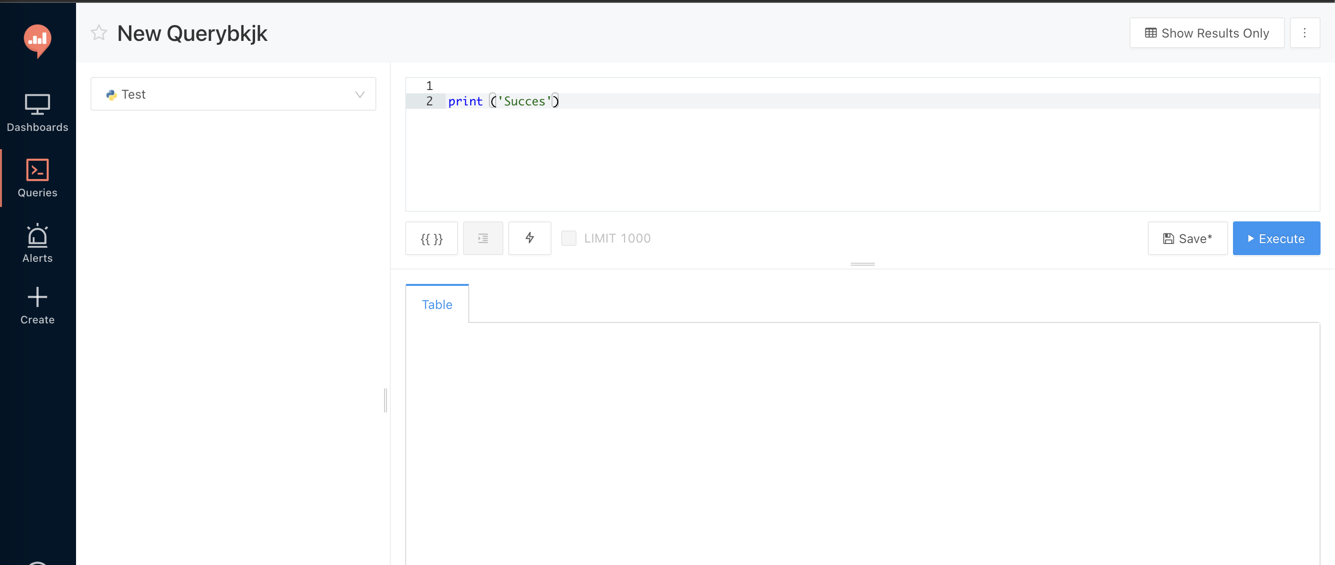Viewport: 1335px width, 565px height.
Task: Click the Create plus icon
Action: (38, 297)
